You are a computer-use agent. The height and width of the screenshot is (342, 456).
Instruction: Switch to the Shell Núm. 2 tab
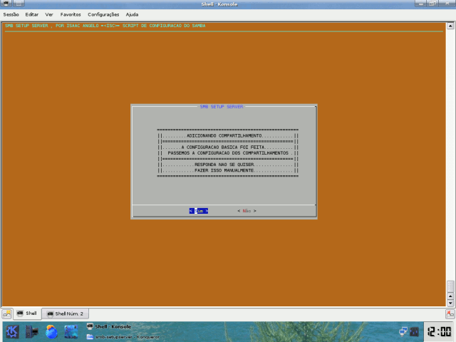click(x=66, y=313)
